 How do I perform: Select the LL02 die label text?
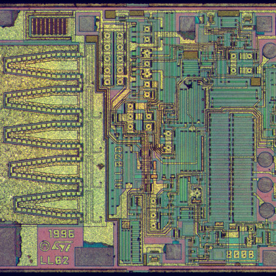(55, 260)
